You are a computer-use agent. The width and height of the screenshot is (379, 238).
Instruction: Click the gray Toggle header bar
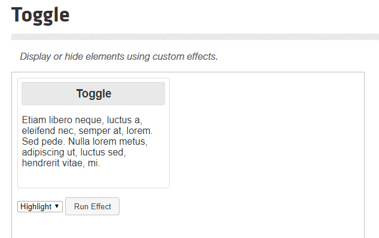point(93,94)
